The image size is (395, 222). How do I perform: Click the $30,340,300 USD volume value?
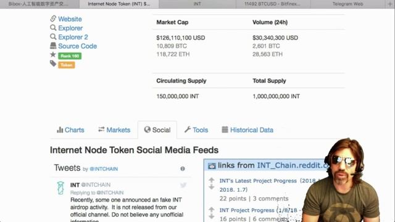click(275, 38)
